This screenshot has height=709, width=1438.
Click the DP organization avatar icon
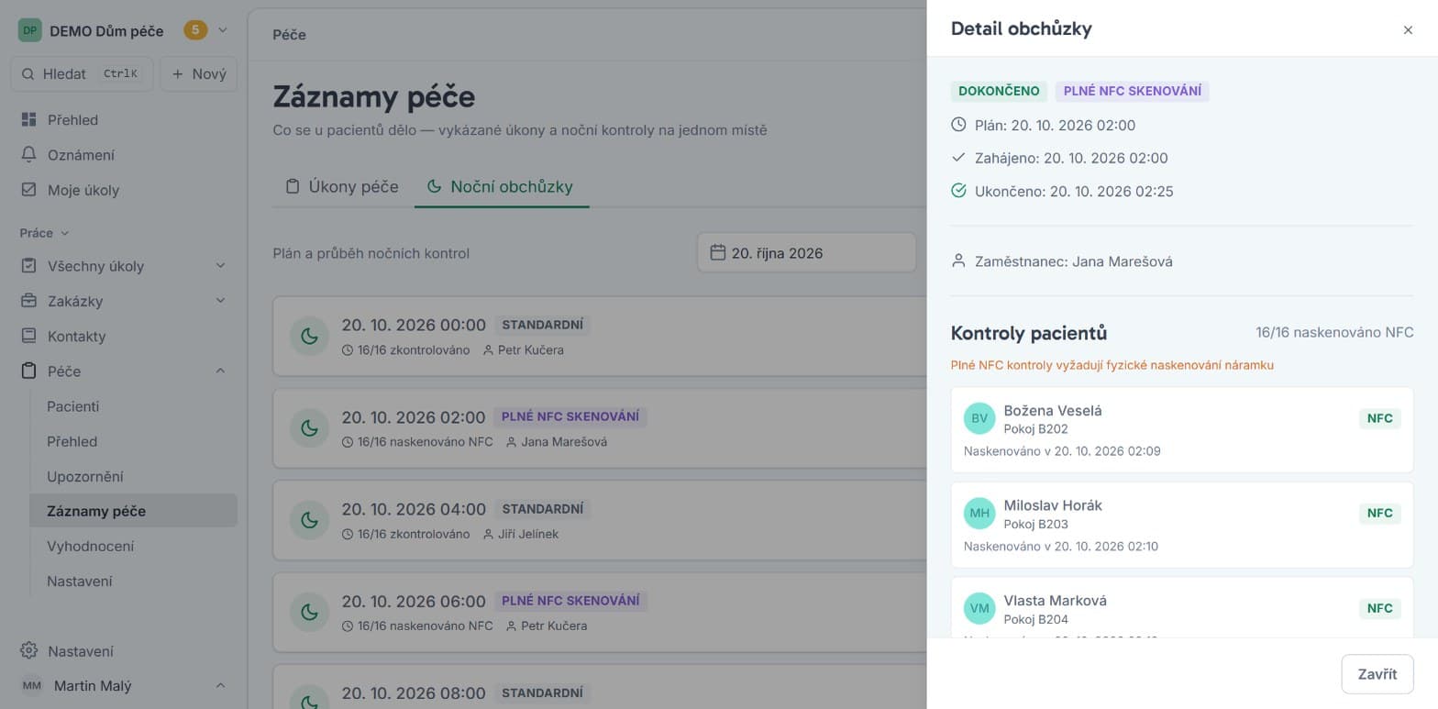pyautogui.click(x=30, y=30)
